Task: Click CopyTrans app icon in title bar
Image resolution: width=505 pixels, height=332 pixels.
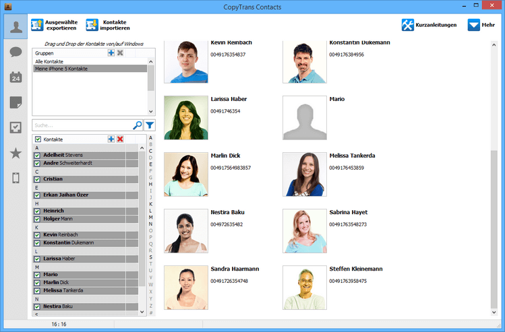Action: [8, 7]
